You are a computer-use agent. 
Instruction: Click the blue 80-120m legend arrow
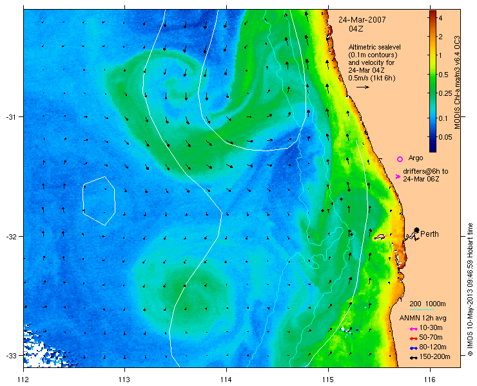click(413, 348)
